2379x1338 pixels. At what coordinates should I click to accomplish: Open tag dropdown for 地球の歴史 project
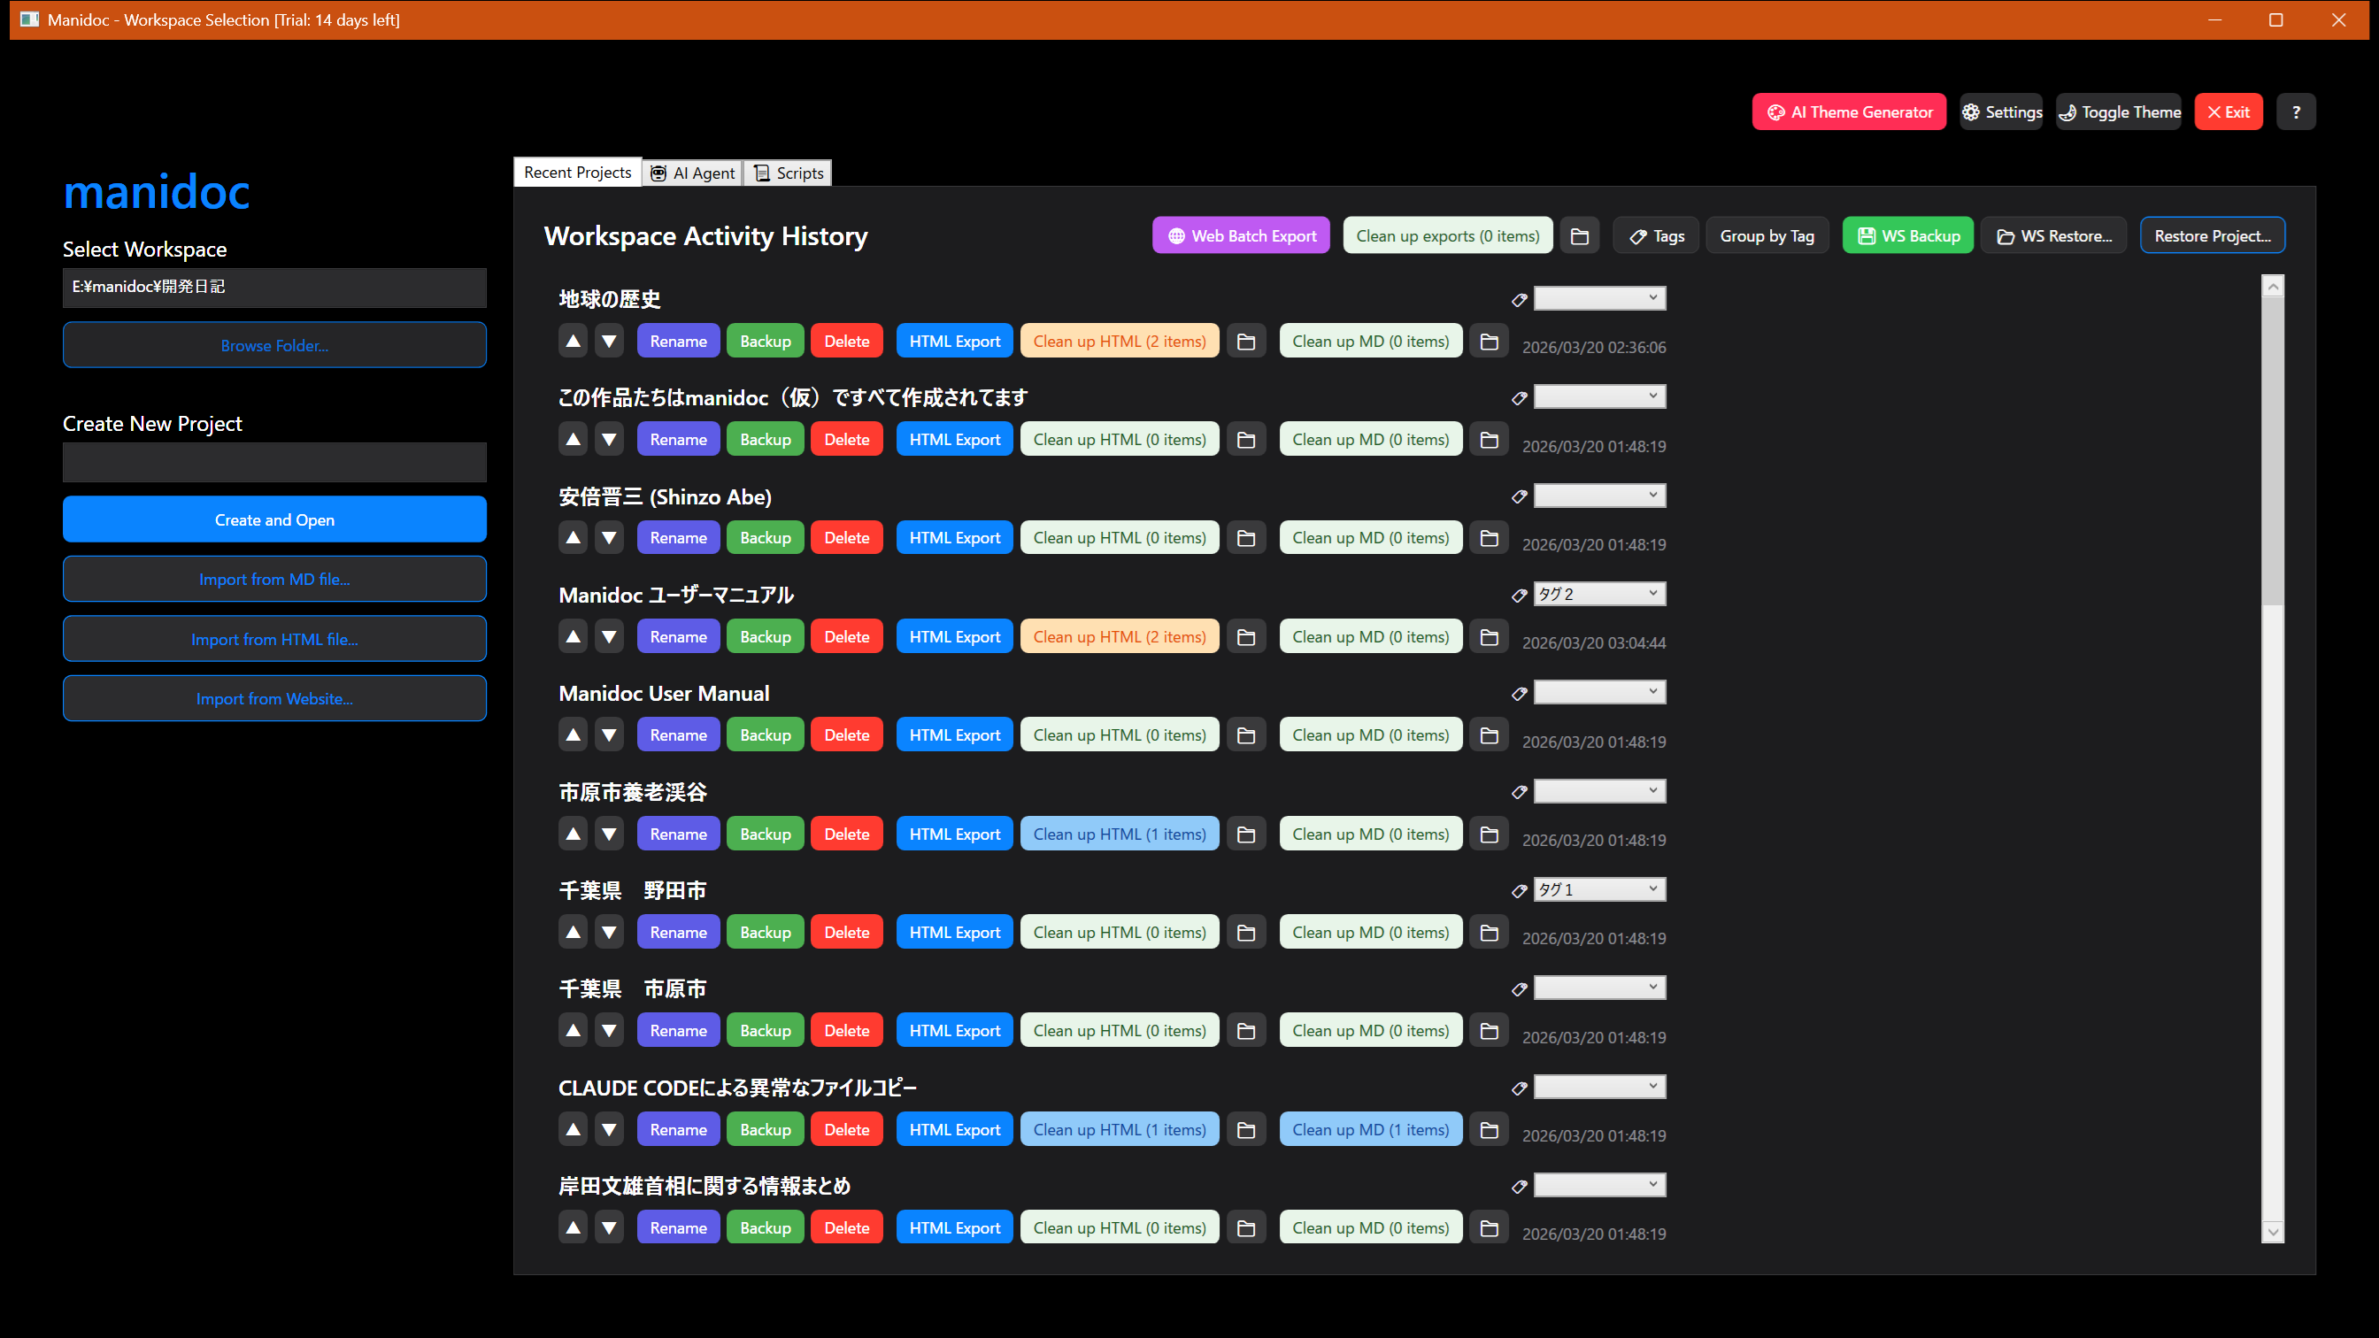1599,298
